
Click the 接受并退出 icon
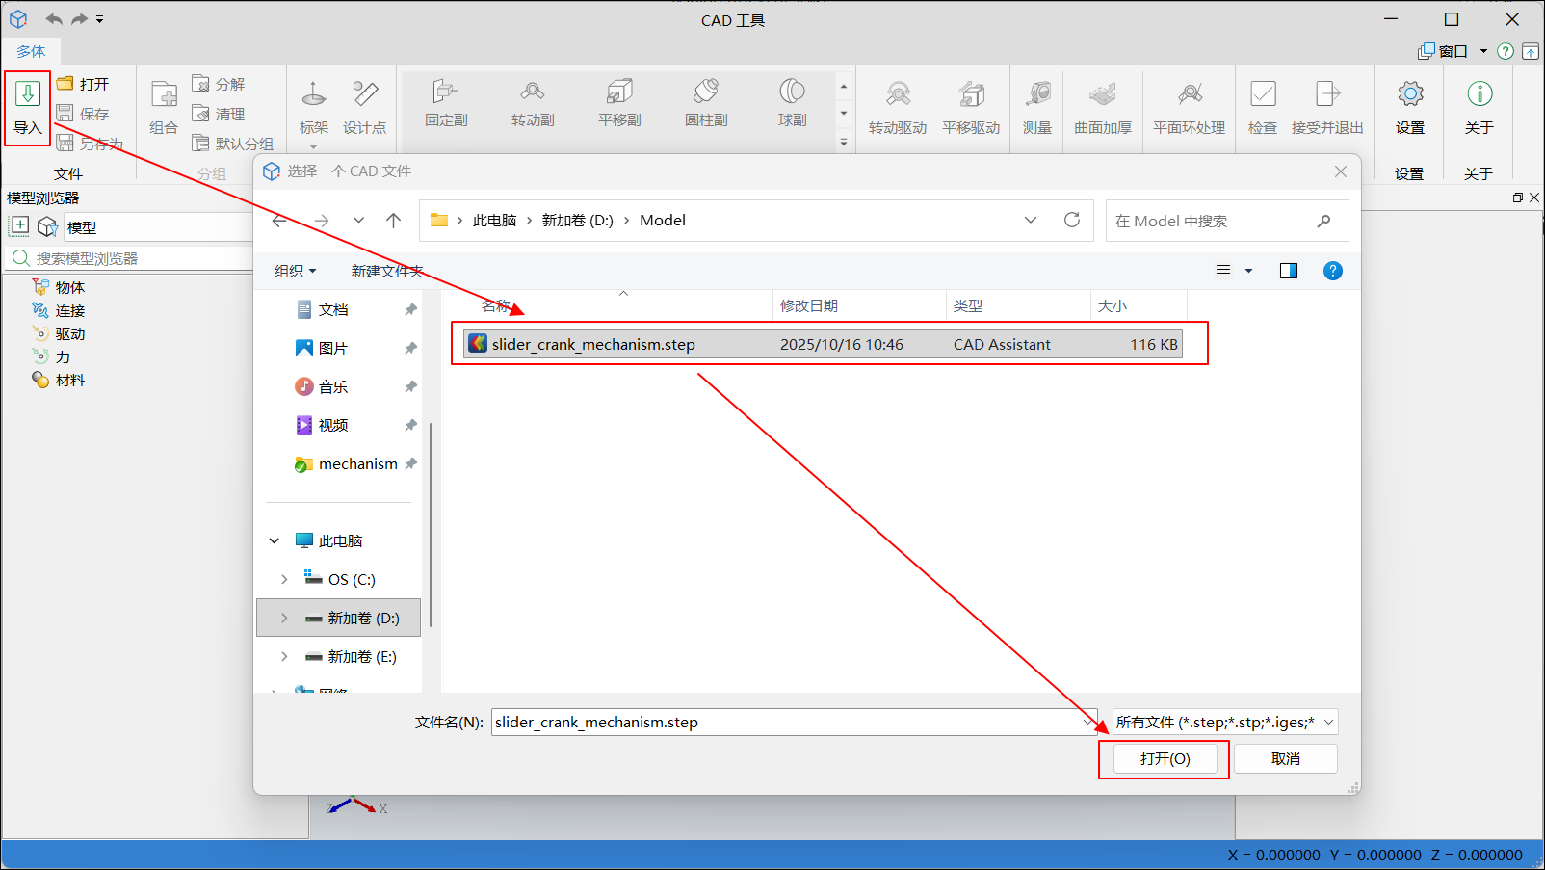coord(1327,94)
